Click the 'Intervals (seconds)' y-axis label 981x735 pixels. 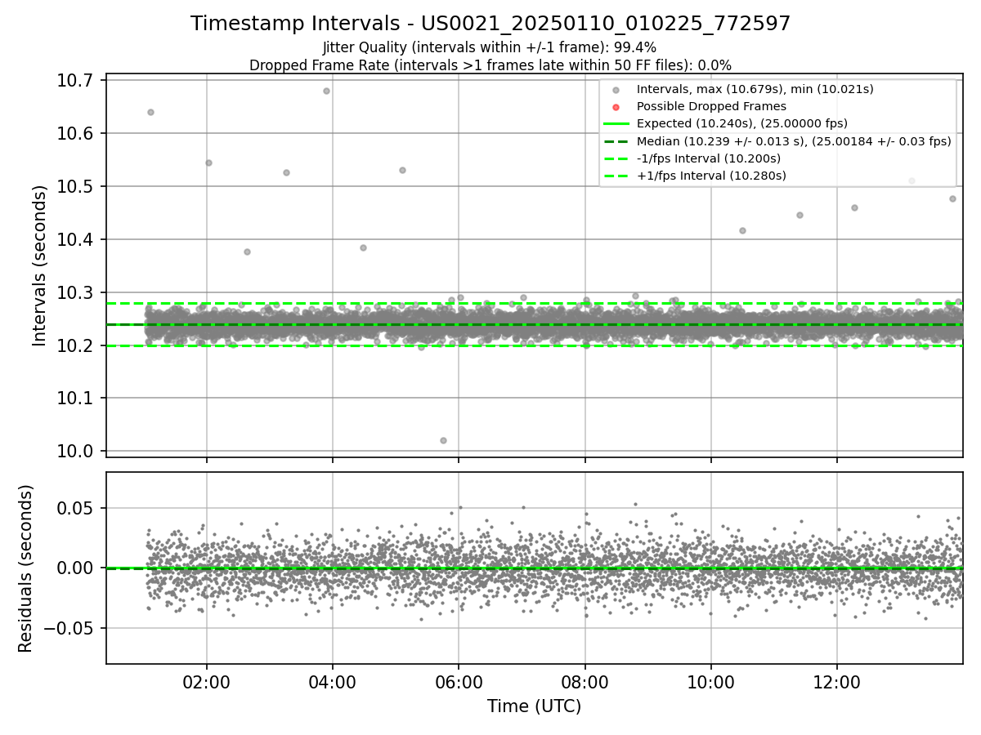click(x=40, y=265)
